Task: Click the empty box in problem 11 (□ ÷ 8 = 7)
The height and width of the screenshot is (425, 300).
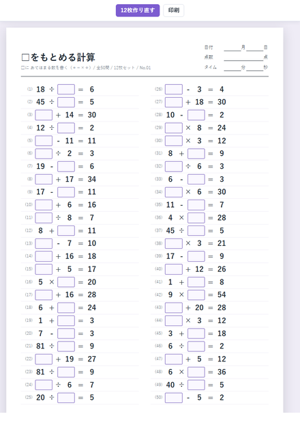Action: click(x=44, y=218)
